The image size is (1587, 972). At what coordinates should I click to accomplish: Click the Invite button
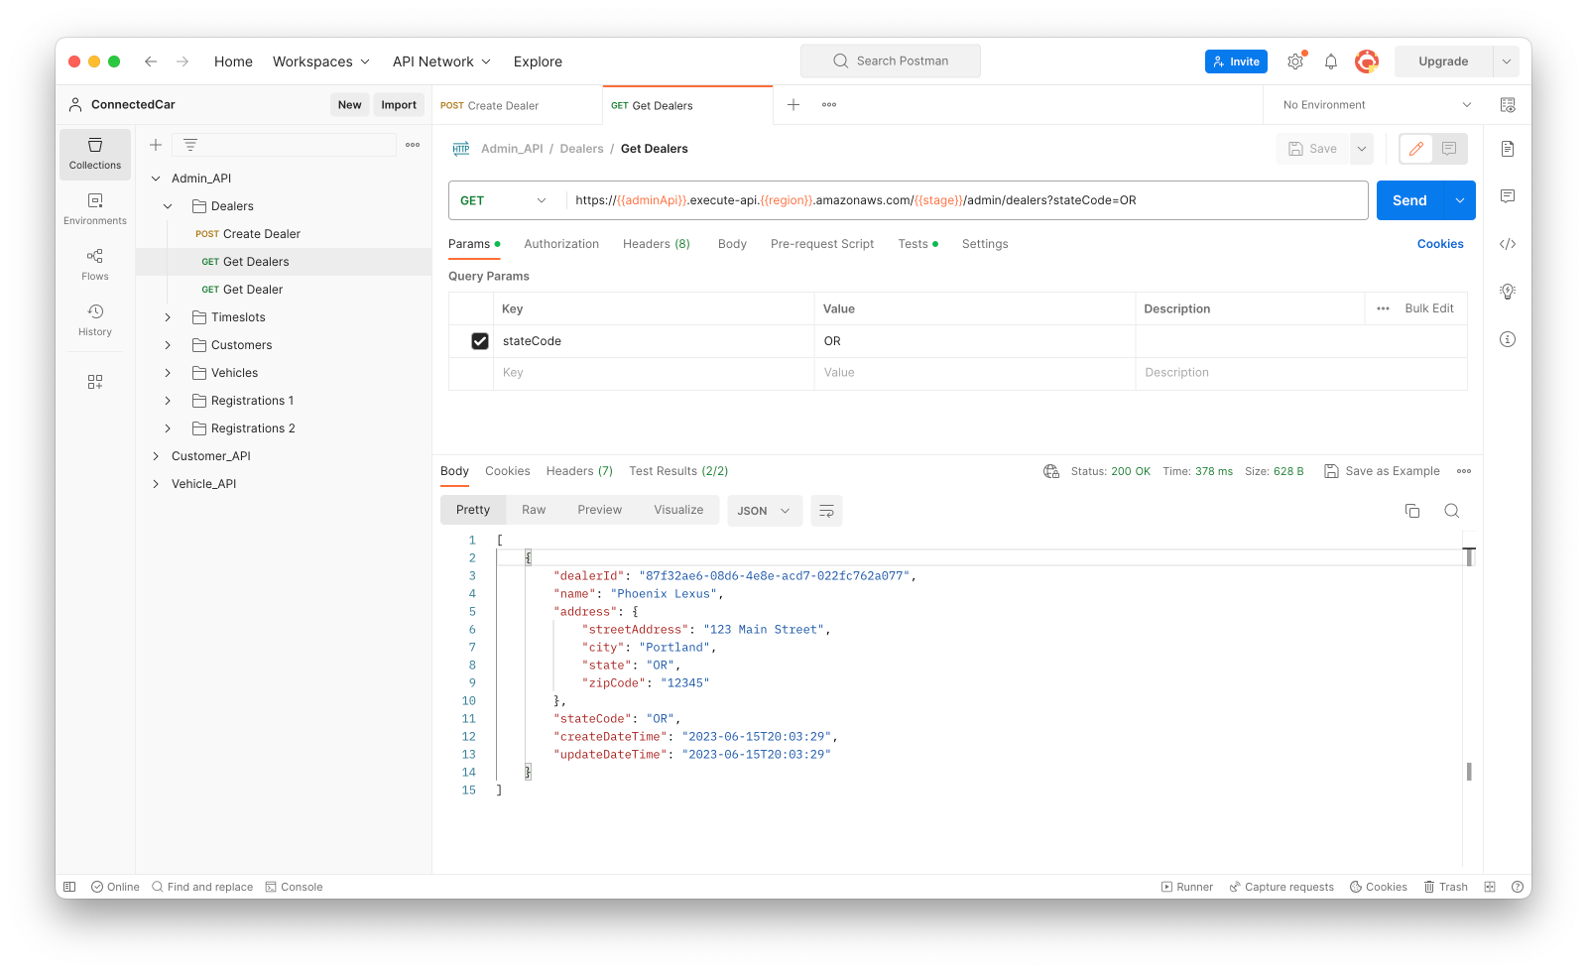(1236, 61)
